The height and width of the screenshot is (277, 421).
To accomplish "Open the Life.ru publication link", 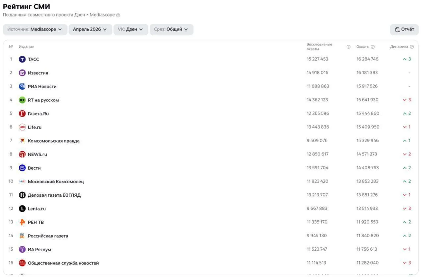I will 35,127.
